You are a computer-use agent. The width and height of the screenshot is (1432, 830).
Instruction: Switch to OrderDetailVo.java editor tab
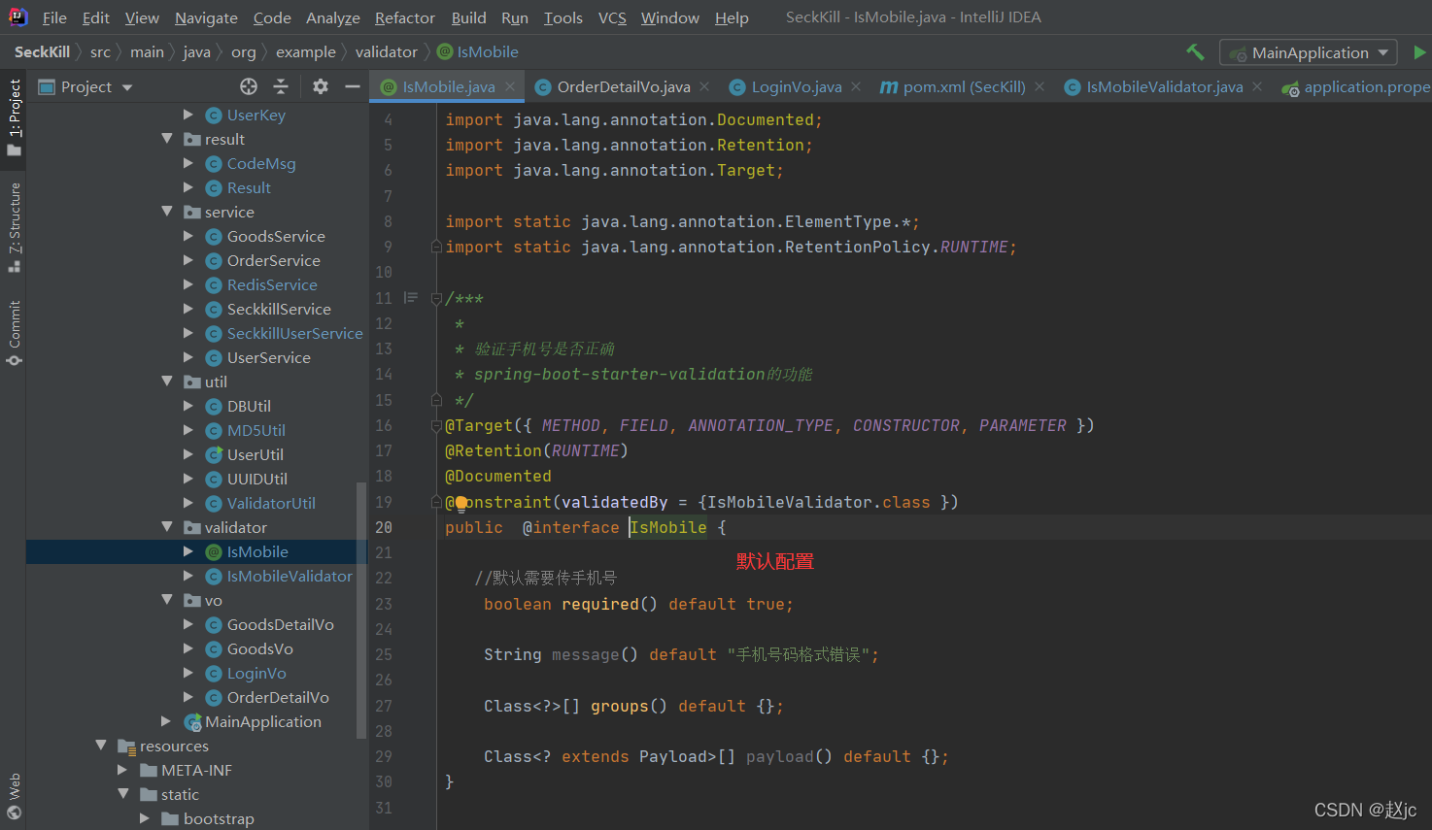pos(623,86)
